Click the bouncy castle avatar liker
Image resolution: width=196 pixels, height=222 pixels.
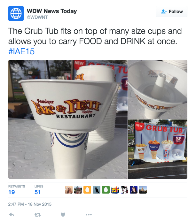coord(115,190)
